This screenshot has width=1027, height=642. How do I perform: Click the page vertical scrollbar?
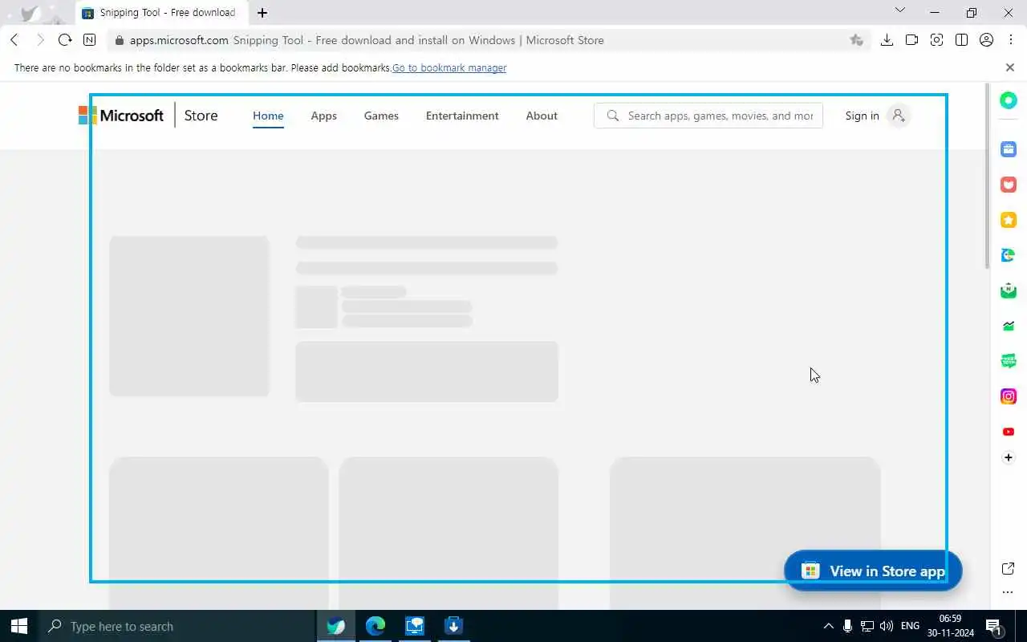point(988,177)
